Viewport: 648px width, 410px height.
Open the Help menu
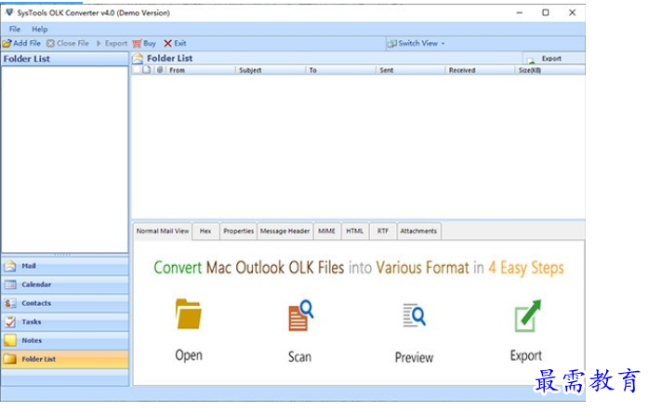(40, 29)
